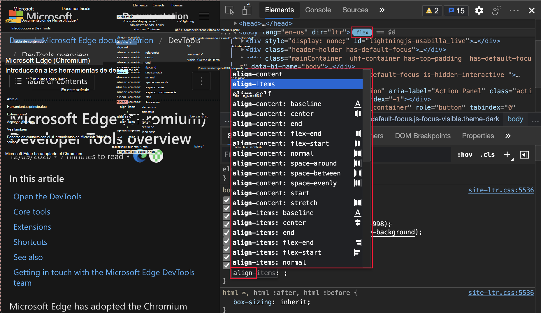The width and height of the screenshot is (541, 313).
Task: Toggle the device emulation mode
Action: [247, 10]
